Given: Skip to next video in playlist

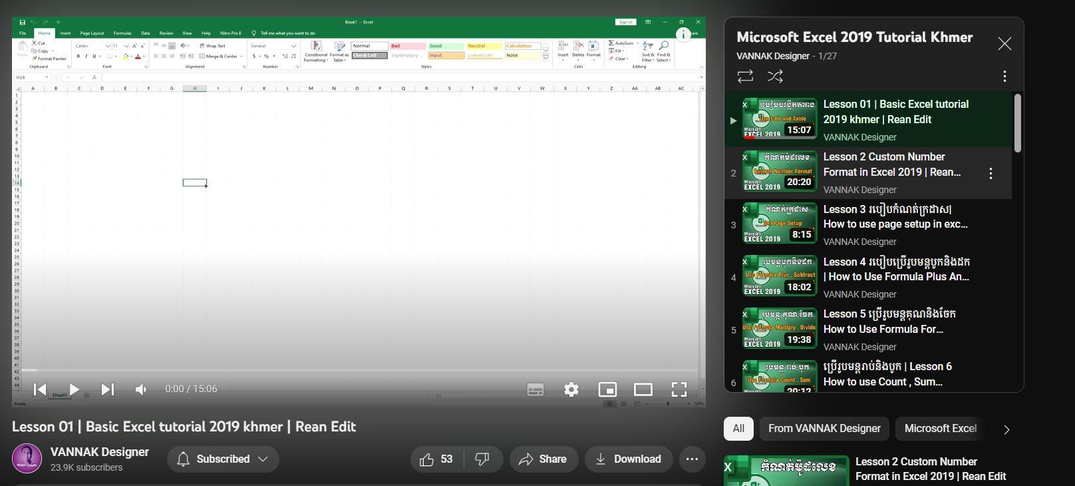Looking at the screenshot, I should tap(108, 389).
